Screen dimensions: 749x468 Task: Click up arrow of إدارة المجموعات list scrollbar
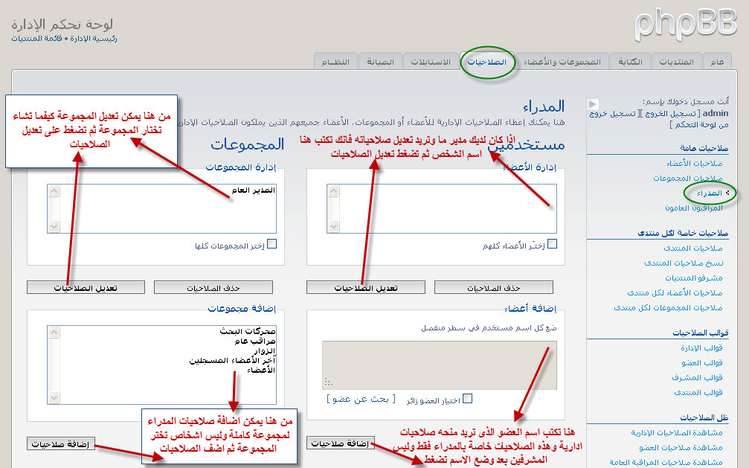pyautogui.click(x=54, y=191)
